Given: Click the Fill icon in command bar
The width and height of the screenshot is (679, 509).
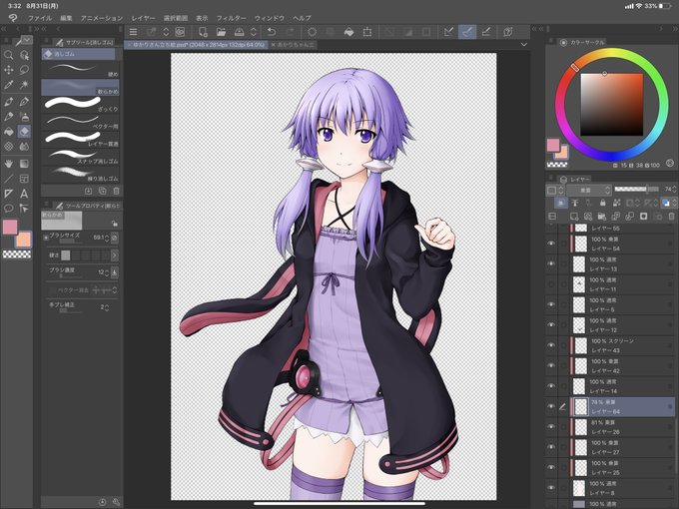Looking at the screenshot, I should (348, 32).
